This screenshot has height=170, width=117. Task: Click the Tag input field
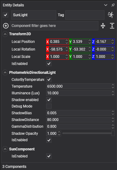coord(85,15)
